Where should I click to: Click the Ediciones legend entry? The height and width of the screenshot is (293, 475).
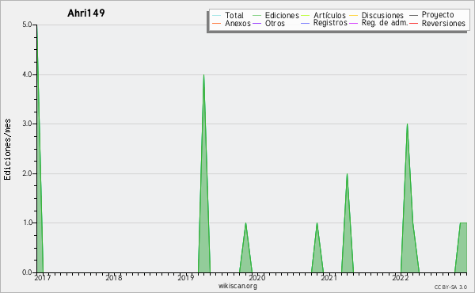coord(275,15)
